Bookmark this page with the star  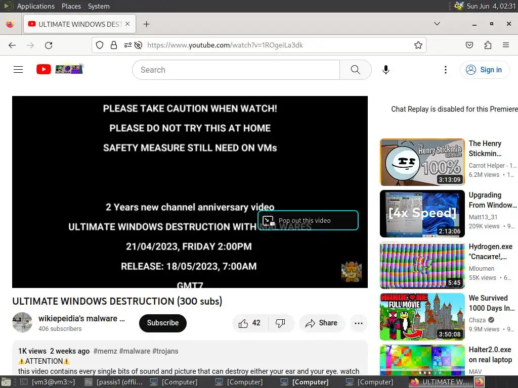418,45
